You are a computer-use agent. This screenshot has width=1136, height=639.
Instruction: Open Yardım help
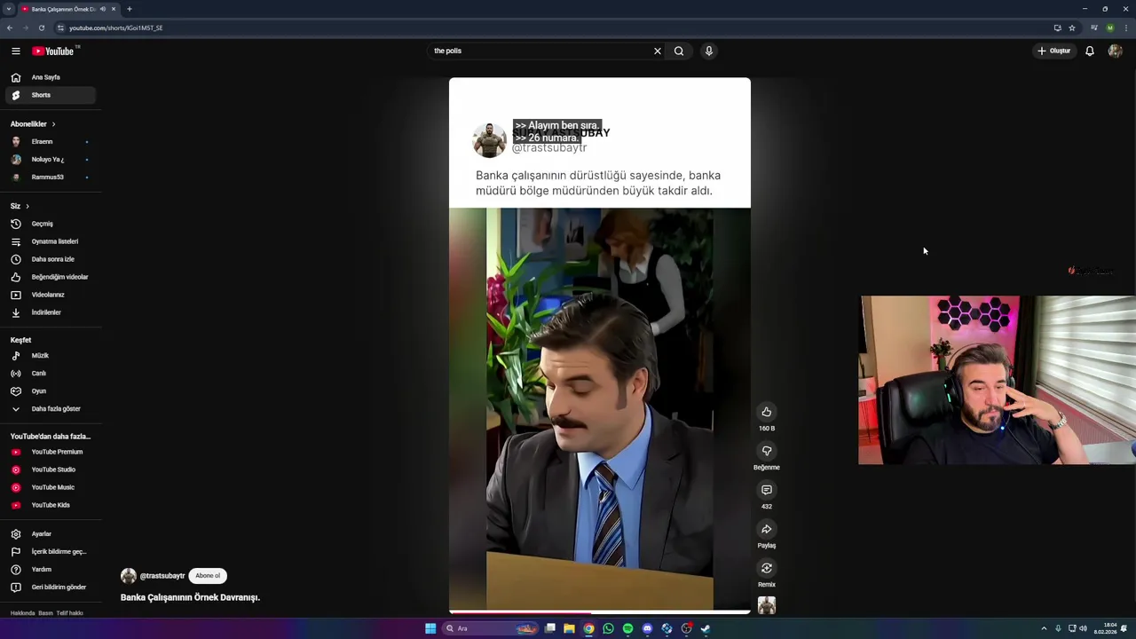(x=50, y=570)
